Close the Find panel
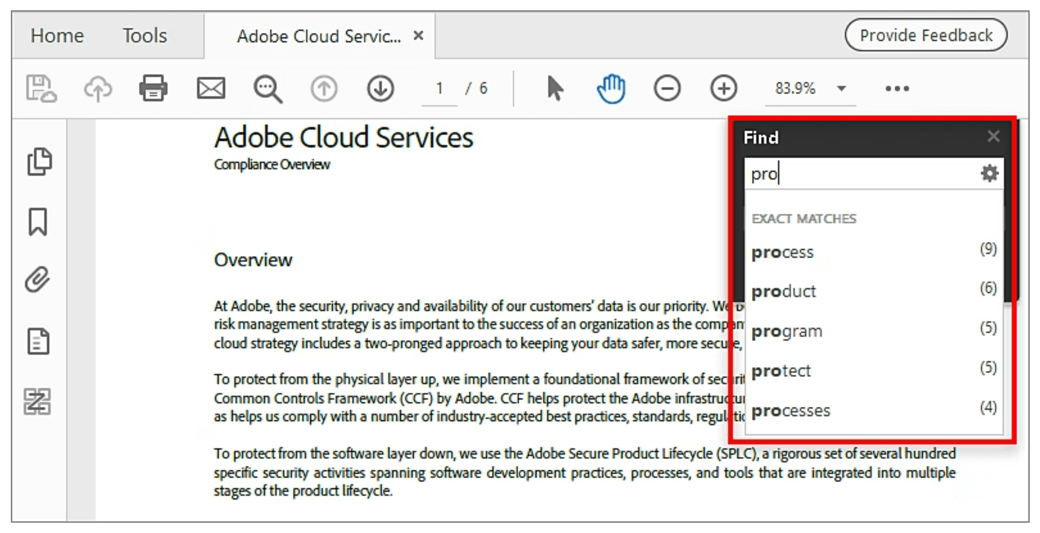The image size is (1040, 533). 994,137
